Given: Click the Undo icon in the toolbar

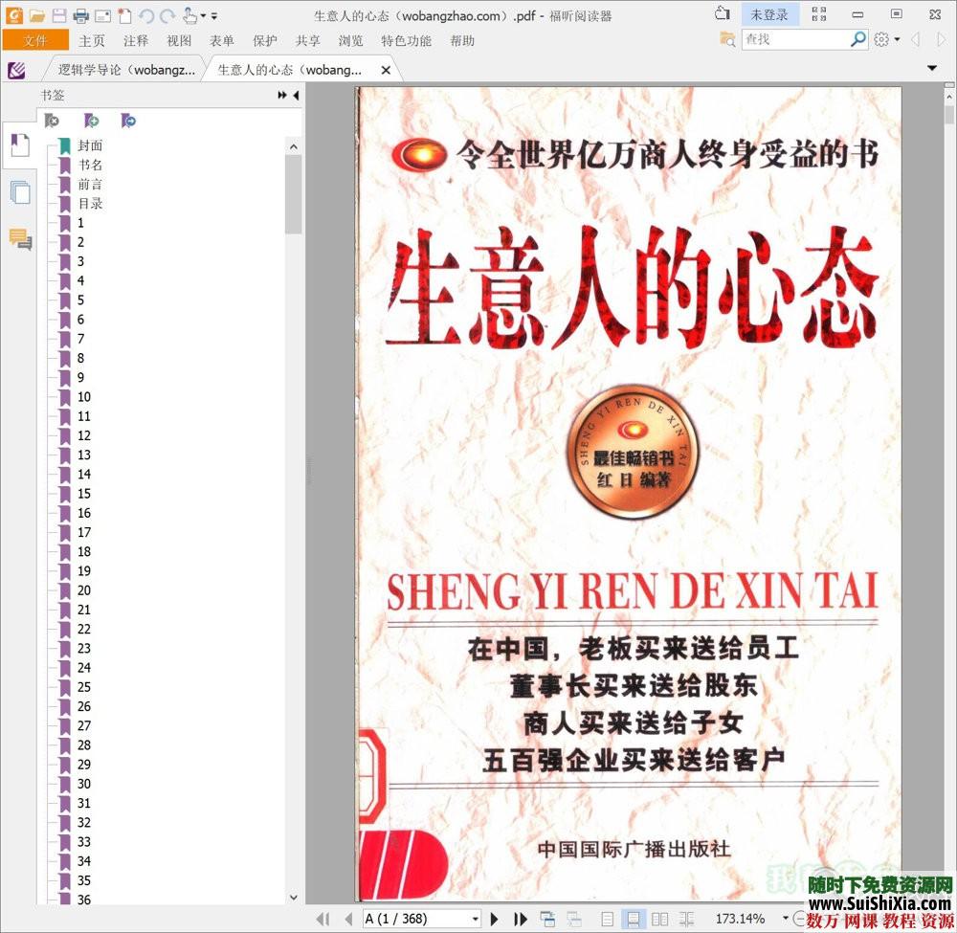Looking at the screenshot, I should click(145, 15).
